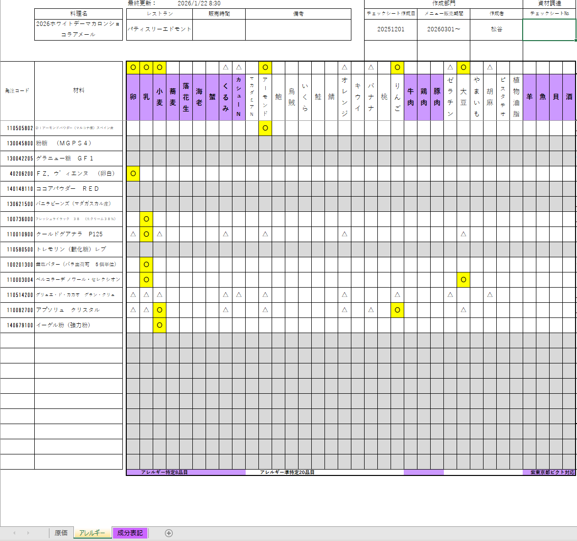
Task: Select the アレルギー sheet tab
Action: tap(92, 533)
